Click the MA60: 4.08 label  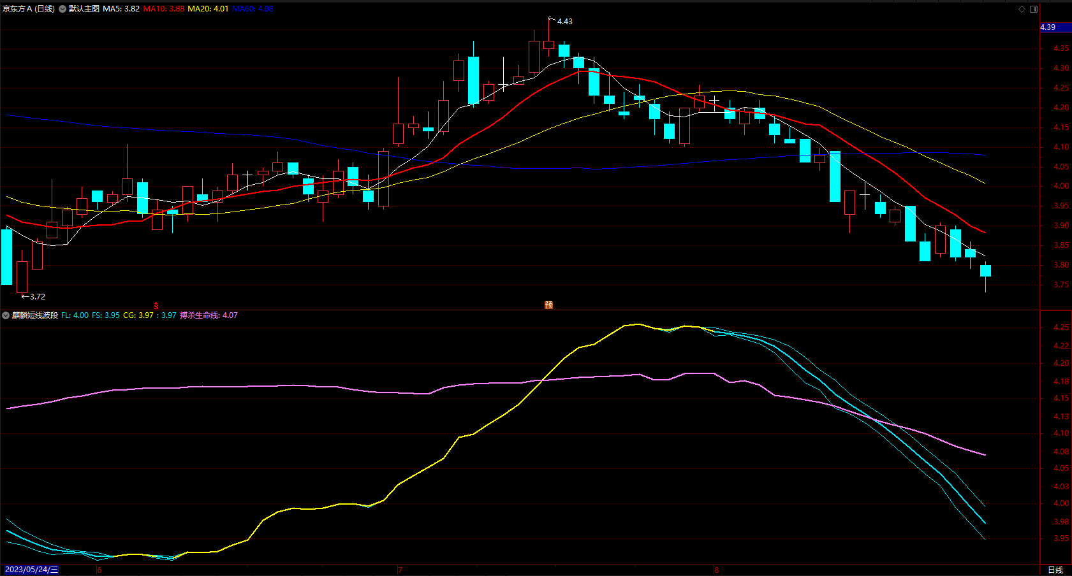tap(253, 9)
